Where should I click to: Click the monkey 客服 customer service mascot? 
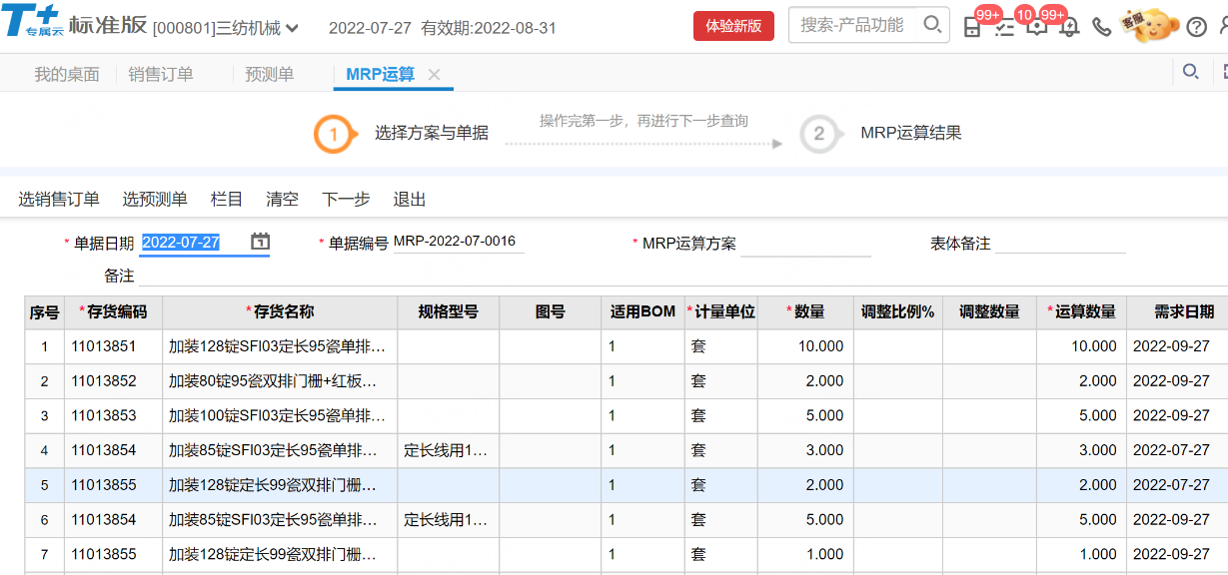[1152, 25]
